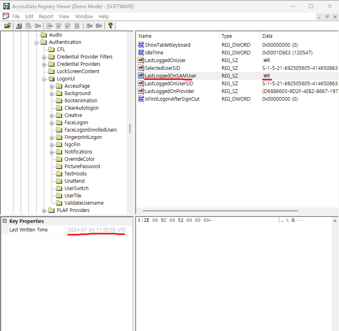
Task: Sort by the Type column header
Action: point(240,36)
